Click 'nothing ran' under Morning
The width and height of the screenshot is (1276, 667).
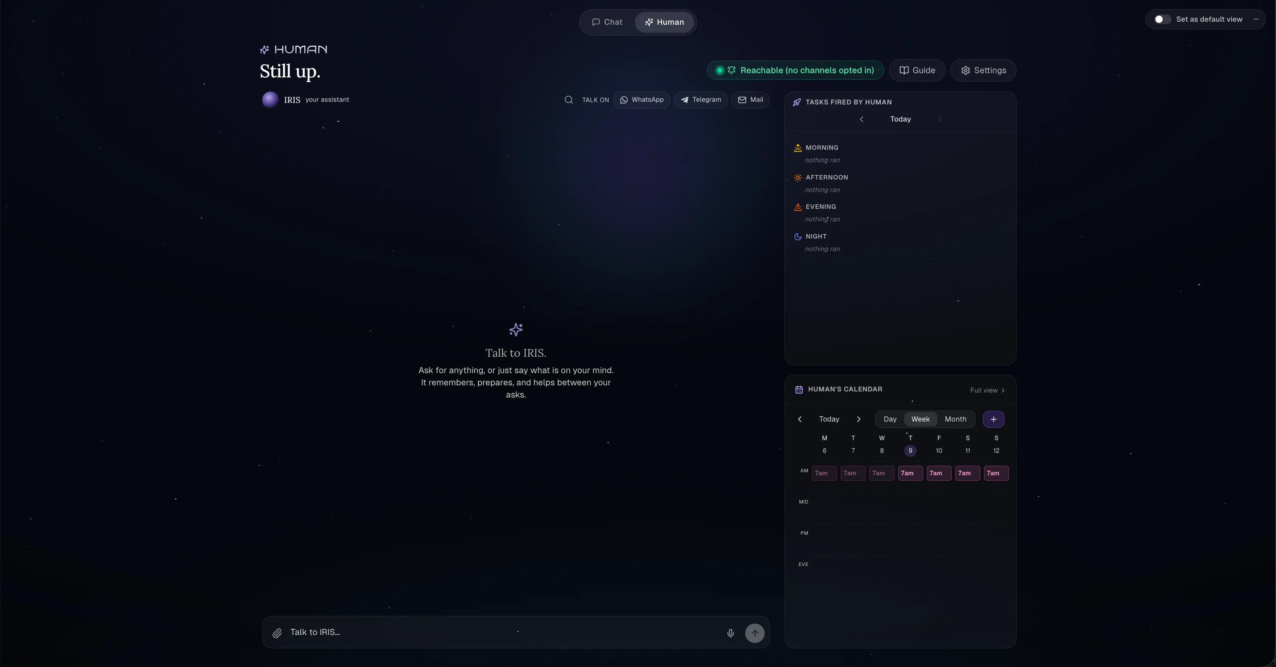[x=822, y=160]
